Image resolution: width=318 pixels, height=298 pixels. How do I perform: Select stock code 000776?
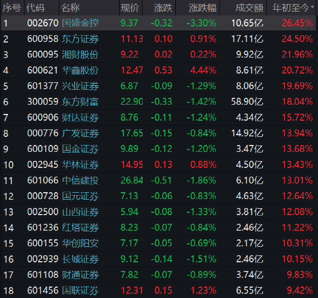[43, 133]
